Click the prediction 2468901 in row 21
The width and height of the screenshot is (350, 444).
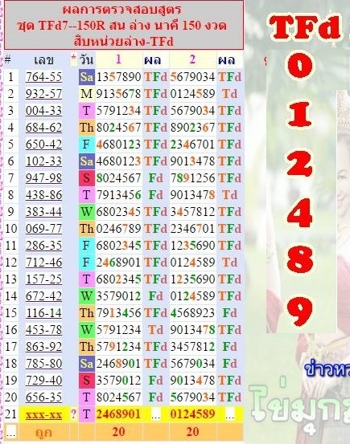pos(118,414)
